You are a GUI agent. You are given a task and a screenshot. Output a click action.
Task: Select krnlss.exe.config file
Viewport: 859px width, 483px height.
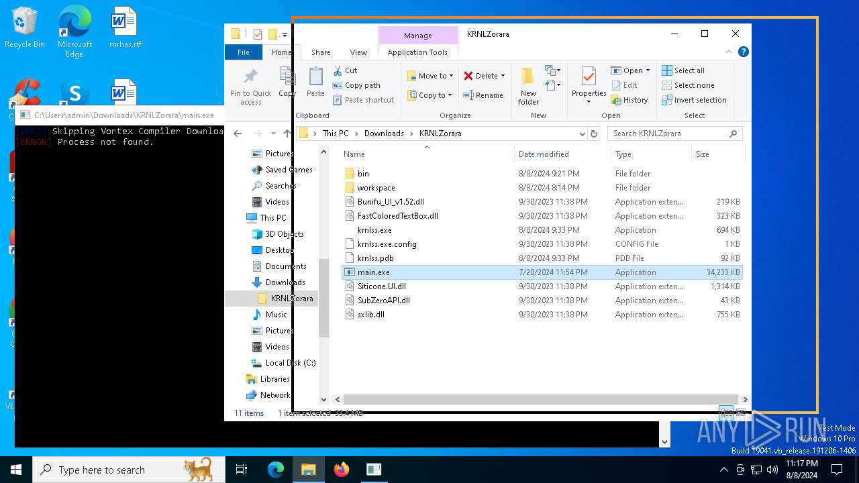(x=542, y=244)
